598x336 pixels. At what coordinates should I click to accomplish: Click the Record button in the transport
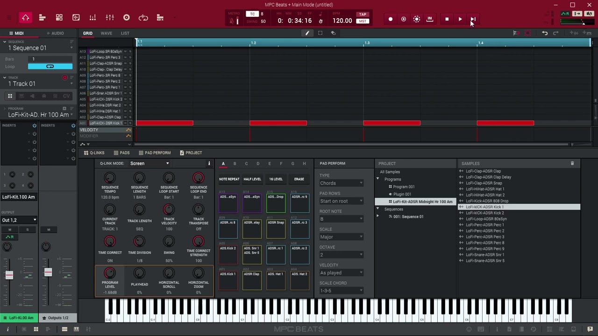[391, 19]
